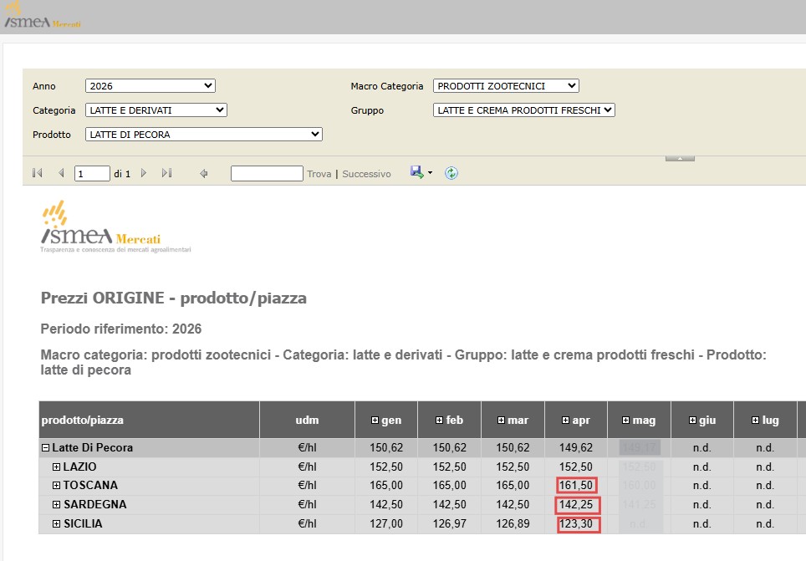Click the current page number field
Screen dimensions: 806x561
tap(92, 174)
